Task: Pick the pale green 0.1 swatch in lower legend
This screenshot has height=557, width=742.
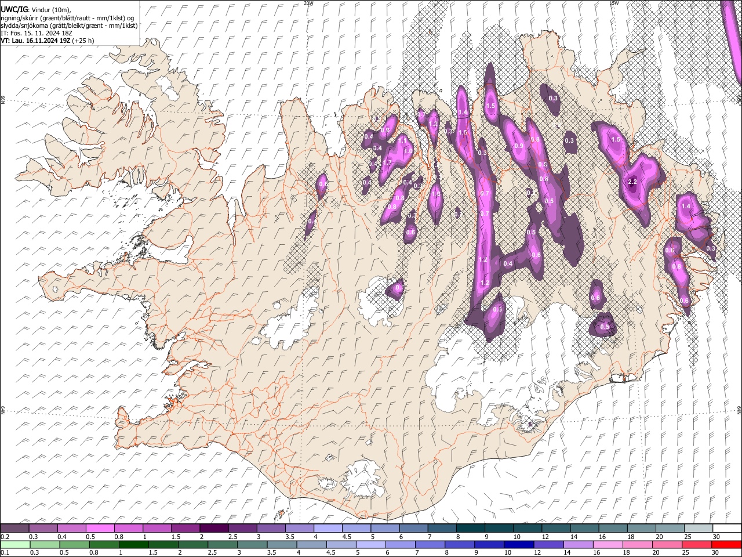Action: coord(14,544)
